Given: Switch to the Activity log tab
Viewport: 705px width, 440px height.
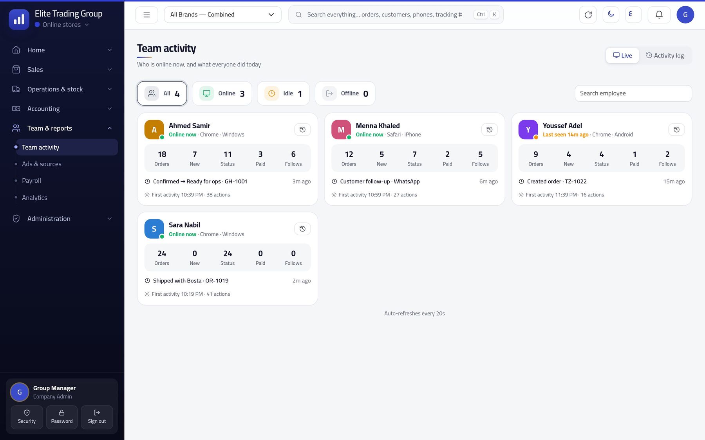Looking at the screenshot, I should coord(665,56).
